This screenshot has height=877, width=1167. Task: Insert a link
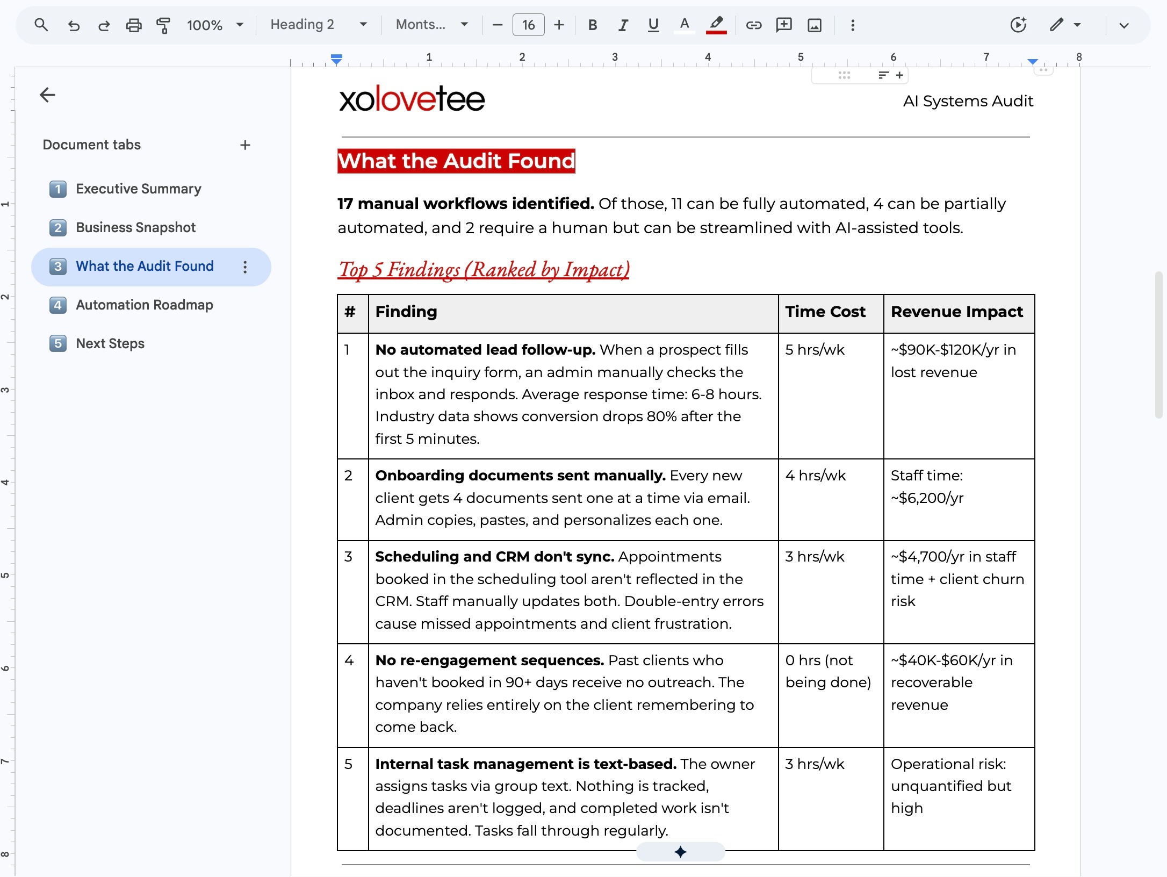pos(754,25)
